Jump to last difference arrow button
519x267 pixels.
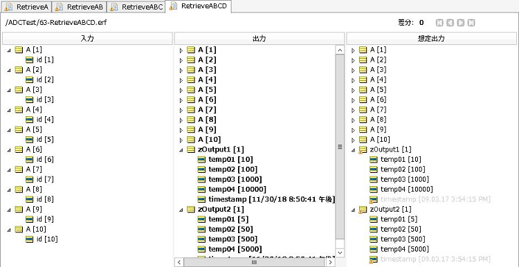(x=471, y=23)
